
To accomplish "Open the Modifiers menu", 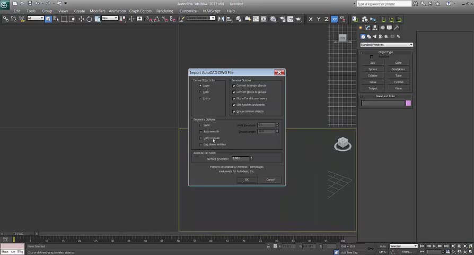I will pyautogui.click(x=98, y=11).
